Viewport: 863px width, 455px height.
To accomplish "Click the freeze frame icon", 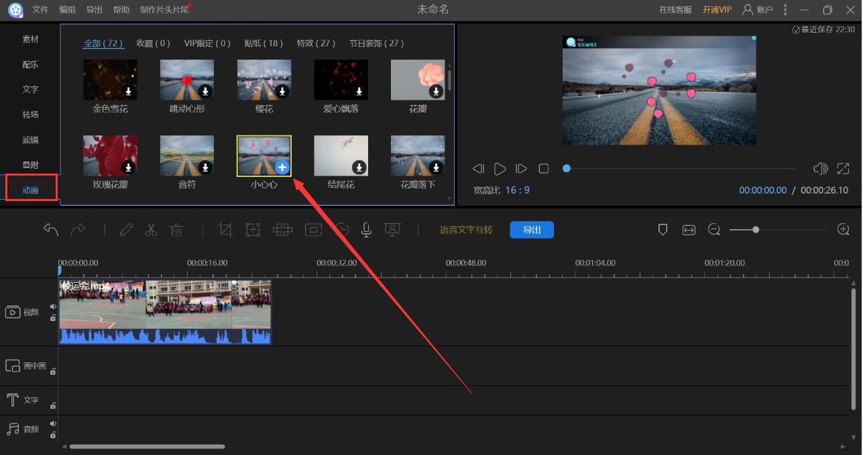I will click(x=313, y=230).
